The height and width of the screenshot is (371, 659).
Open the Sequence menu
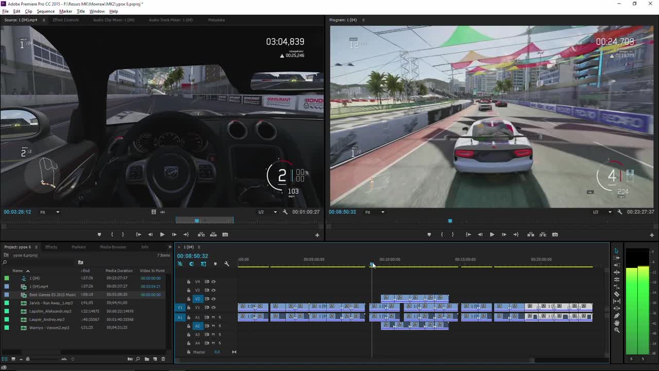(x=45, y=11)
